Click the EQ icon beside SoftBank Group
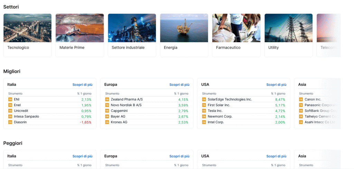Viewport: 354px width, 169px height. pos(301,111)
